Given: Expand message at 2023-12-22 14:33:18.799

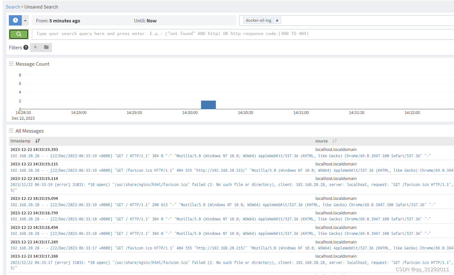Looking at the screenshot, I should (34, 213).
